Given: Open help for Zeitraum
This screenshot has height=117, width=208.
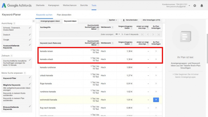Looking at the screenshot, I should click(x=11, y=56).
